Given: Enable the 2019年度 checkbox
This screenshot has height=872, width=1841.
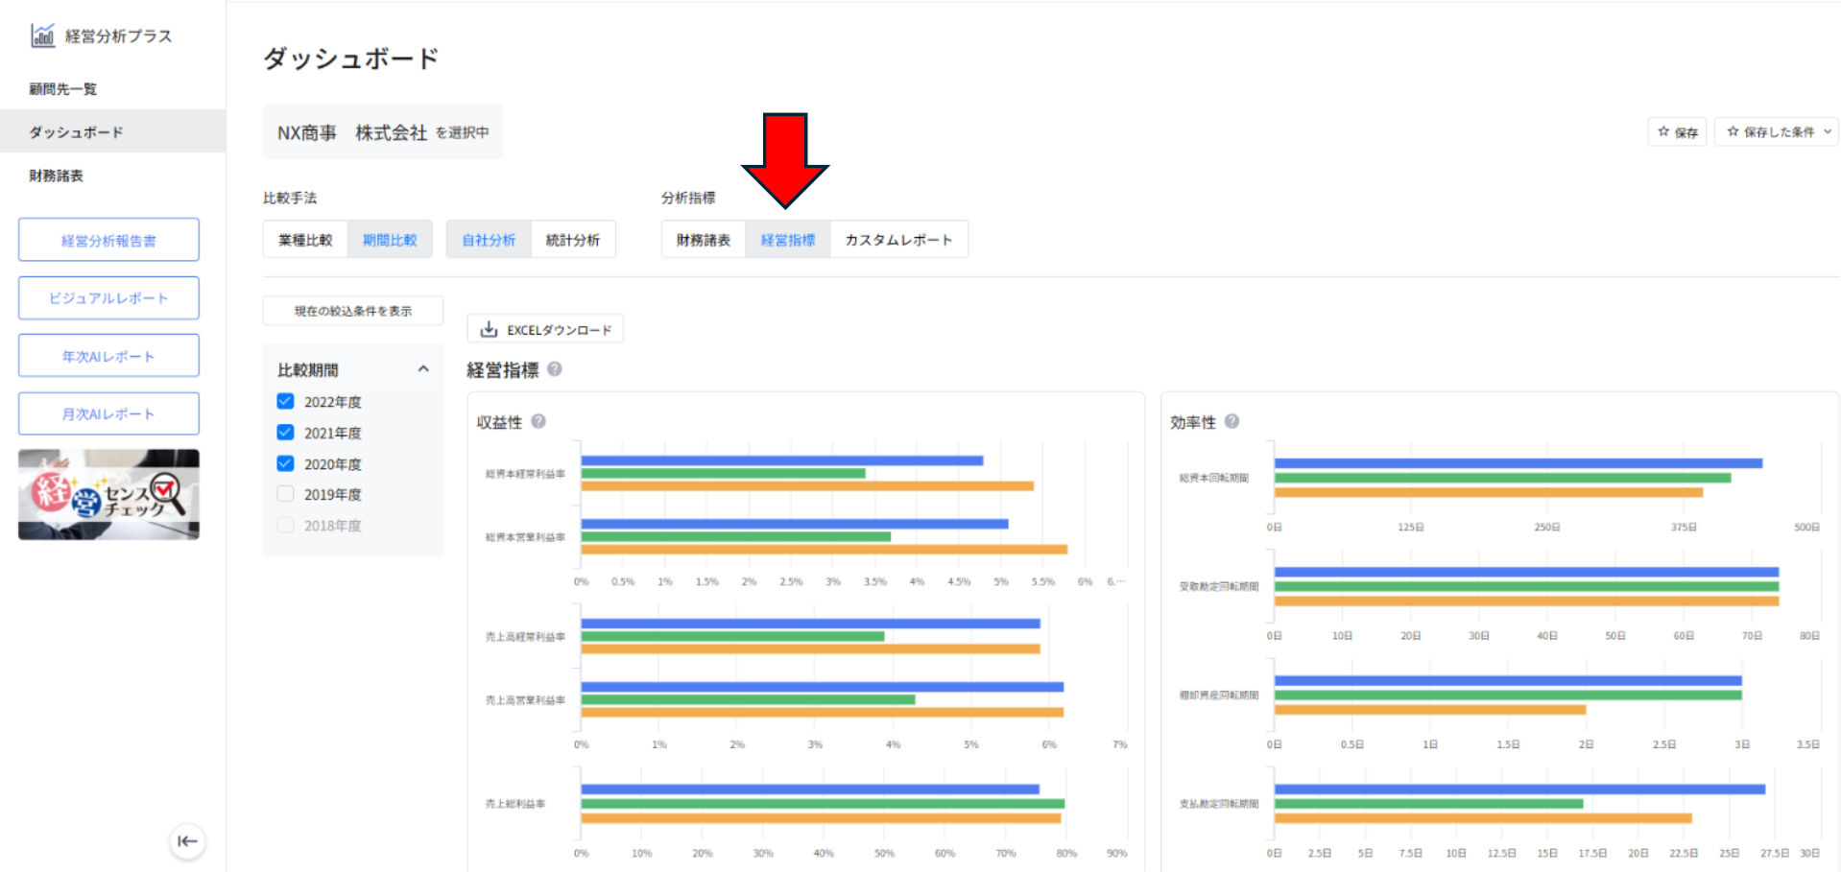Looking at the screenshot, I should pyautogui.click(x=285, y=494).
